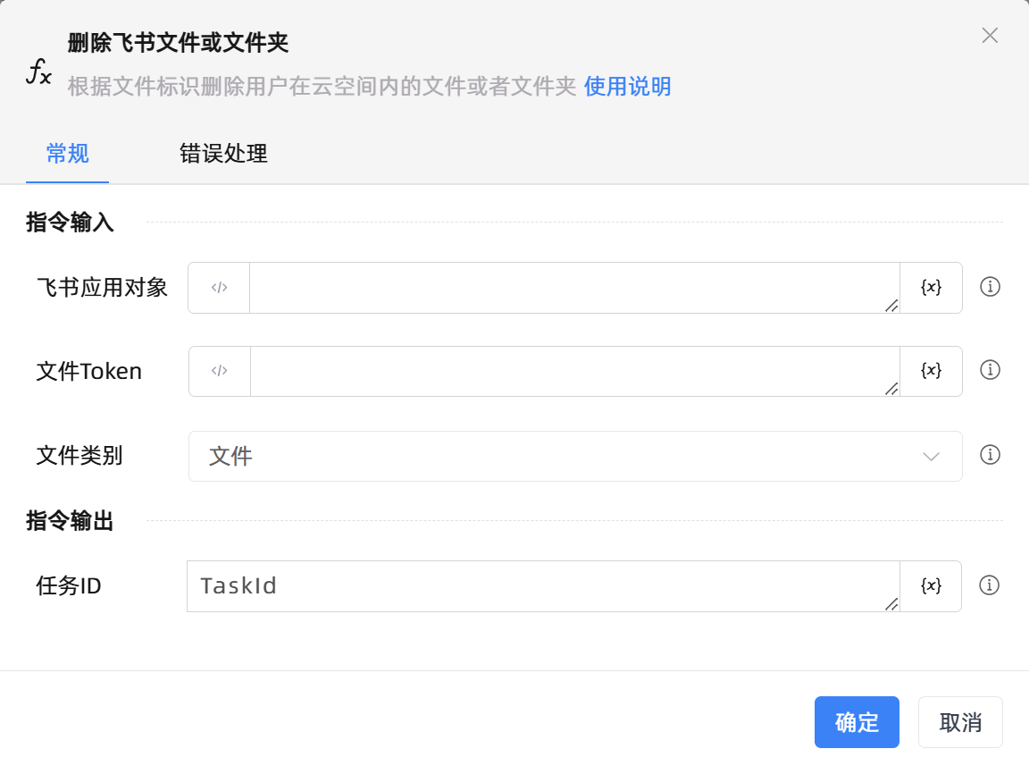Close the 删除飞书文件或文件夹 dialog
This screenshot has width=1029, height=774.
coord(990,36)
